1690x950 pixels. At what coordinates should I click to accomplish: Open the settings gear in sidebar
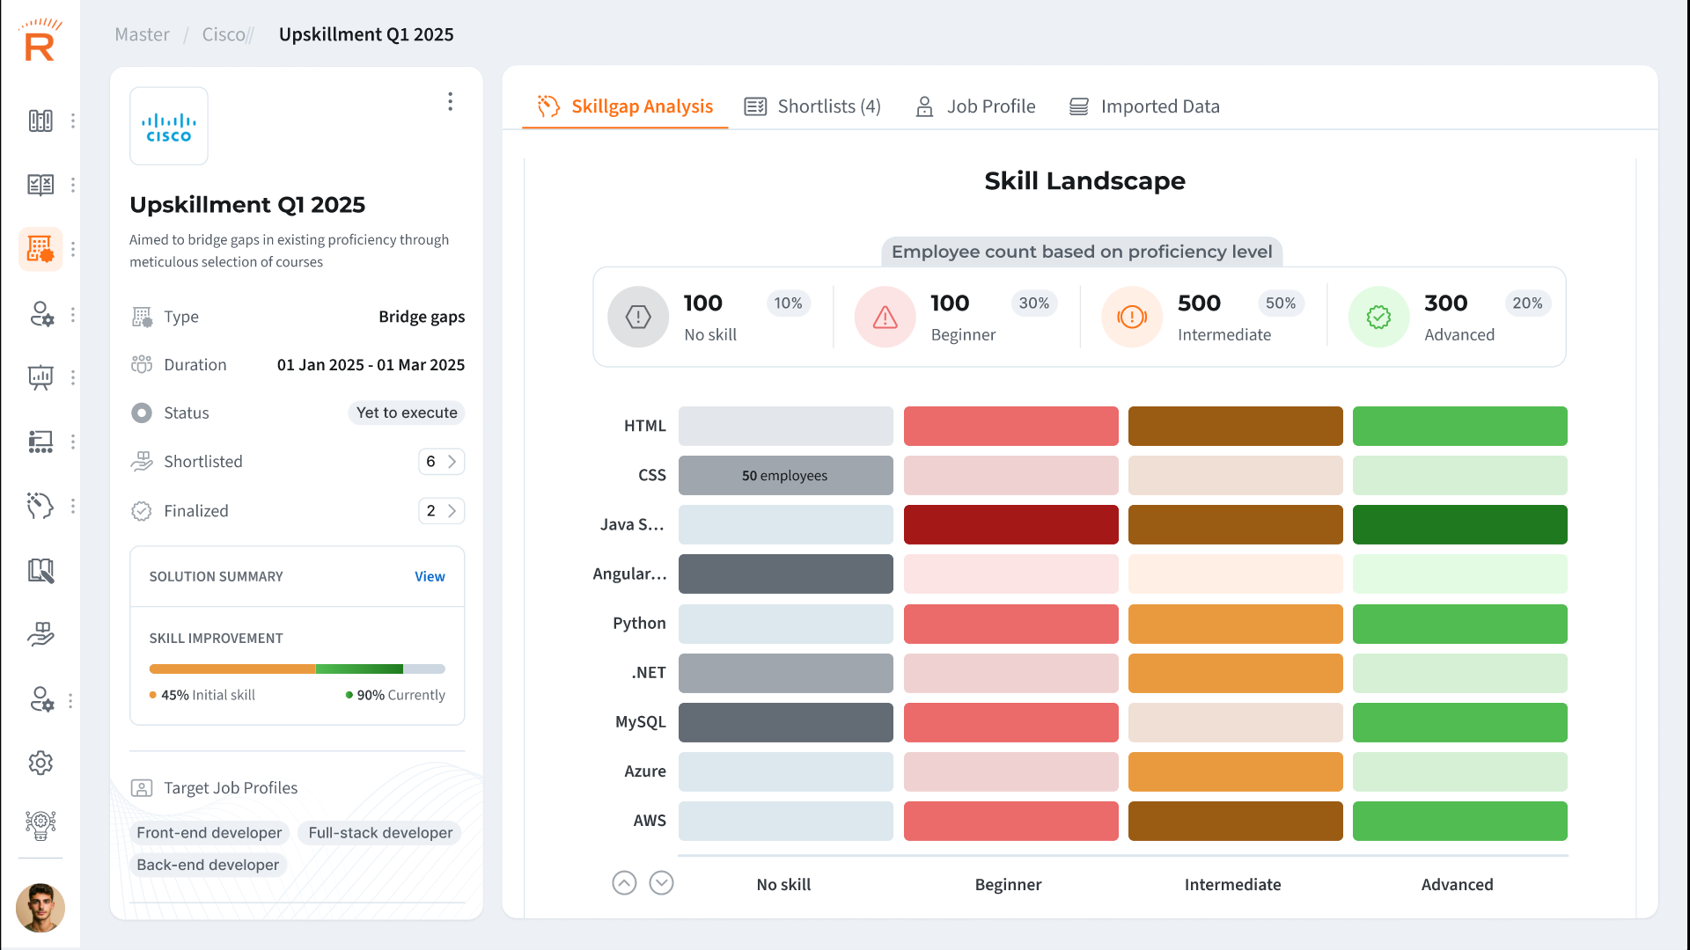point(40,763)
